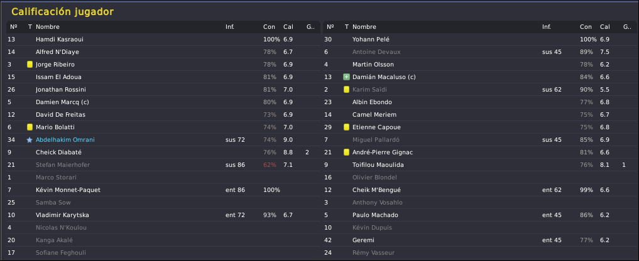Click Mario Bolatti's yellow card icon
This screenshot has width=639, height=261.
pyautogui.click(x=30, y=127)
